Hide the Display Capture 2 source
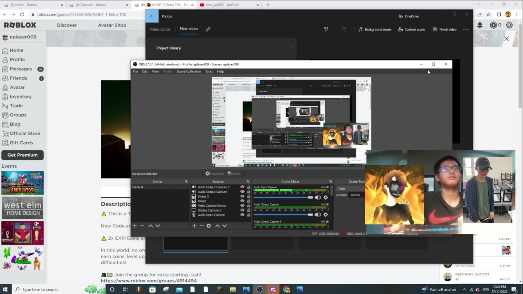 tap(242, 210)
